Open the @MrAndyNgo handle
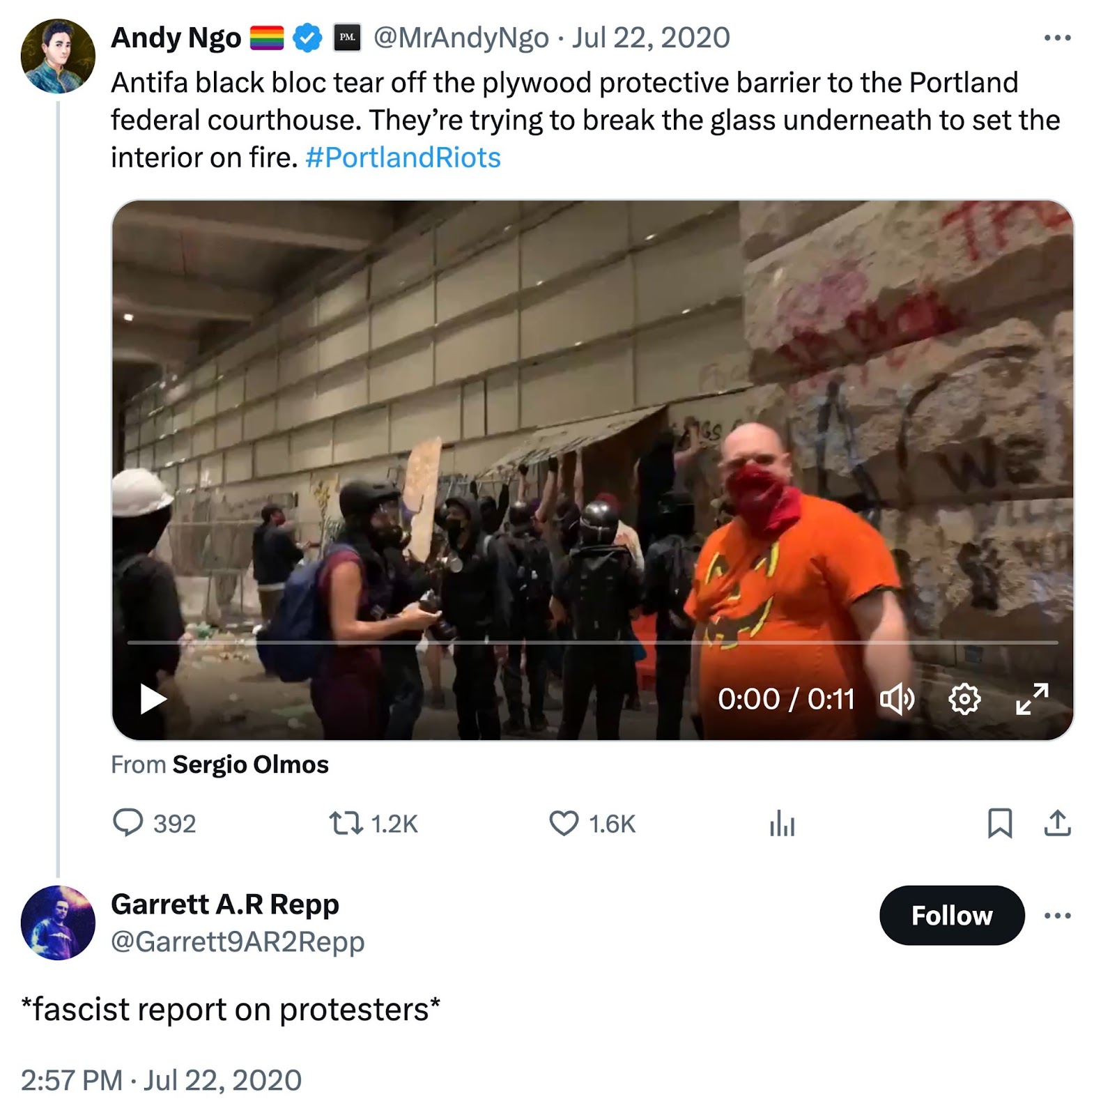The height and width of the screenshot is (1115, 1094). tap(461, 38)
